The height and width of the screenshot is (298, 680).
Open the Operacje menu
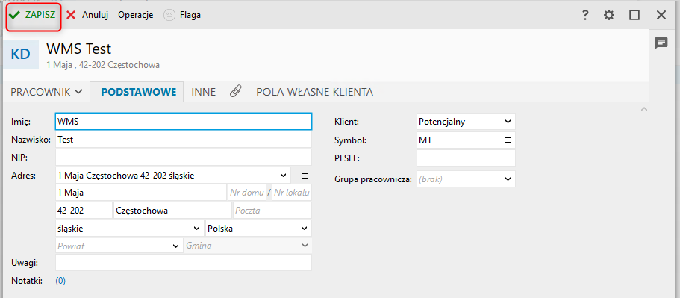point(136,15)
